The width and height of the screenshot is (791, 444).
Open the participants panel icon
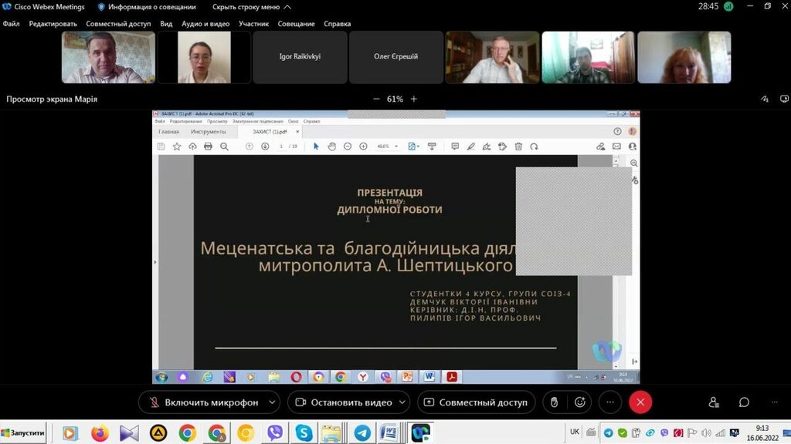coord(714,402)
